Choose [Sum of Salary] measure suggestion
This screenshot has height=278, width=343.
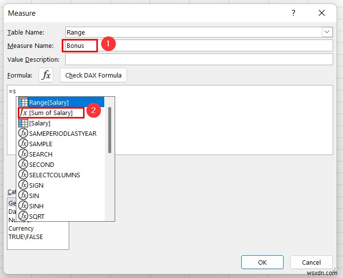[x=61, y=113]
